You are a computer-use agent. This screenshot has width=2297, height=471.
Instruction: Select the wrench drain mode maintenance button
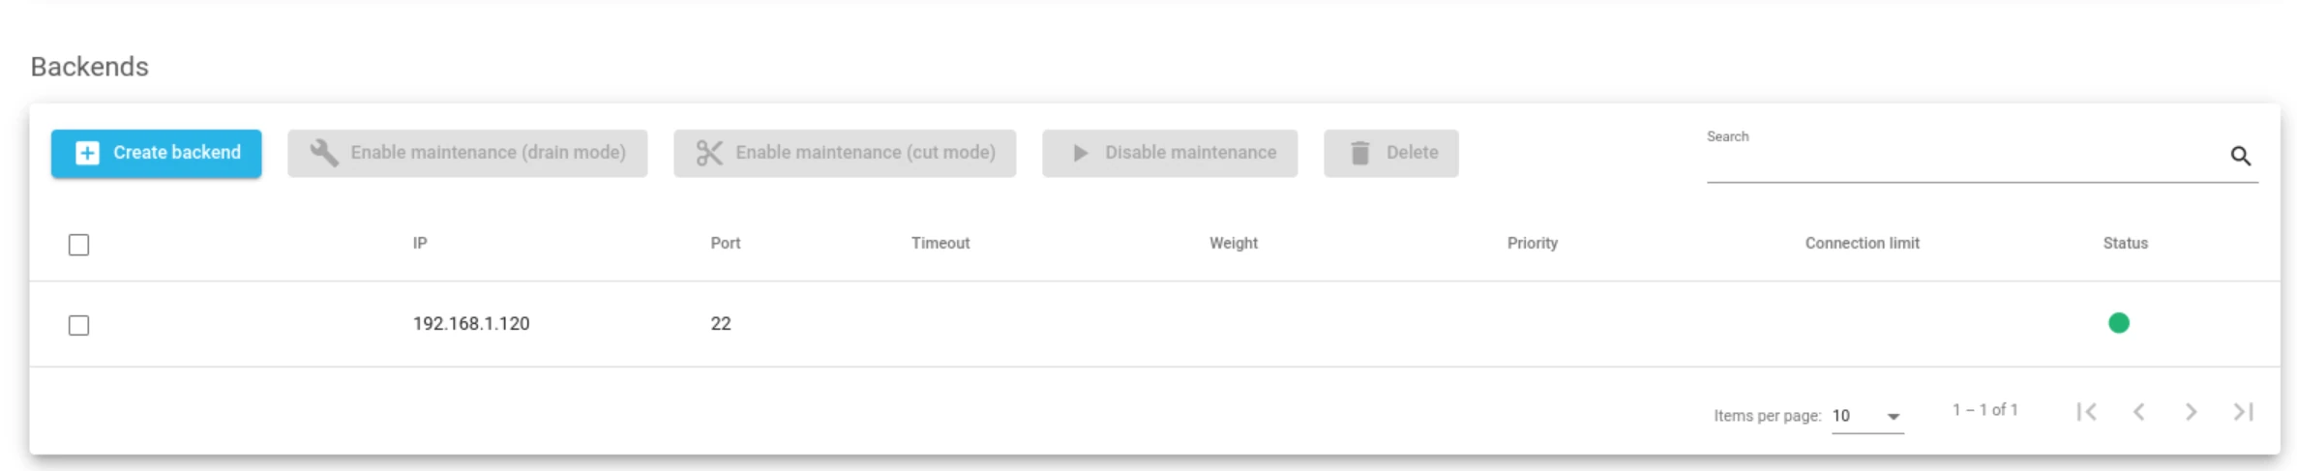(x=467, y=153)
